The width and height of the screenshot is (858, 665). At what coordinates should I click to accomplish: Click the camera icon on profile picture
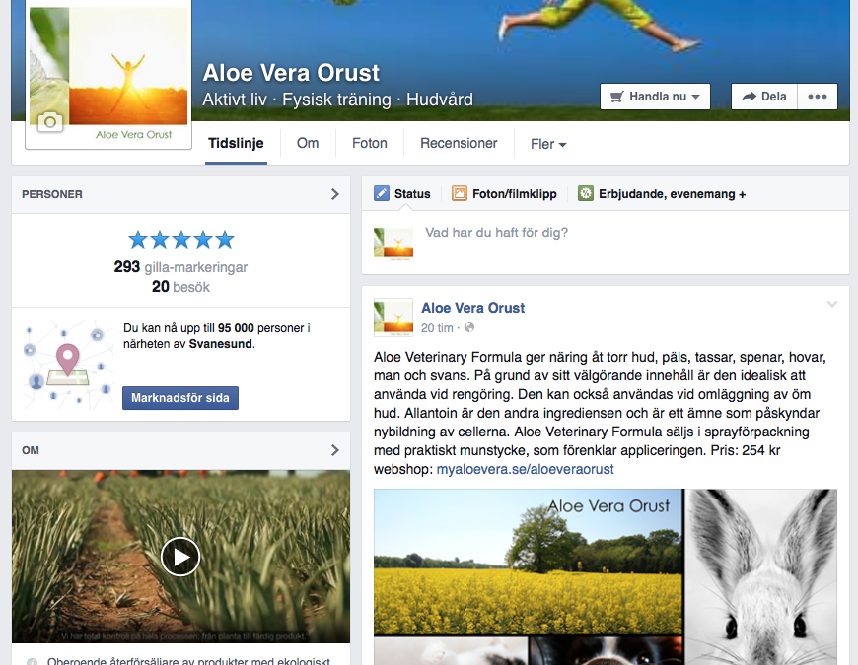point(49,121)
